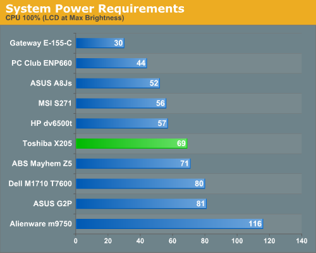Viewport: 316px width, 253px height.
Task: Click the x-axis tick label 80
Action: [x=205, y=241]
